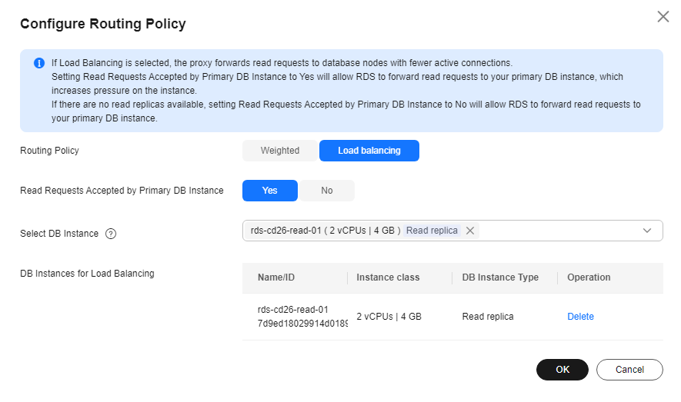Expand the Select DB Instance dropdown arrow
681x402 pixels.
646,231
